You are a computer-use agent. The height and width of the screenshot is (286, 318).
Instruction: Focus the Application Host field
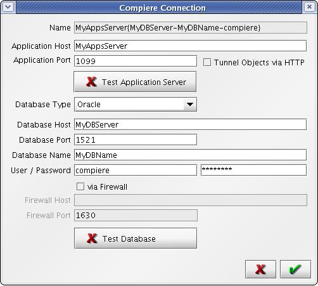tap(190, 46)
